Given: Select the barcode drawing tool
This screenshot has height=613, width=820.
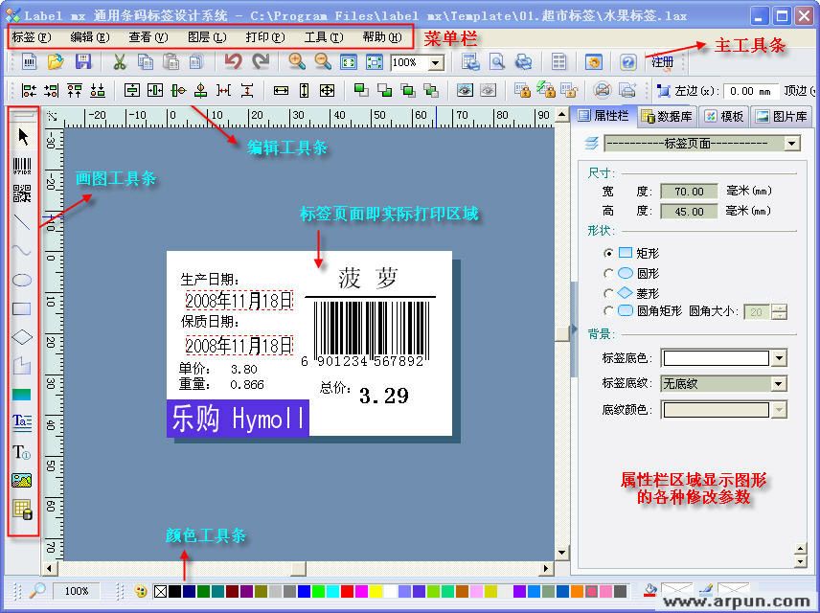Looking at the screenshot, I should point(22,163).
